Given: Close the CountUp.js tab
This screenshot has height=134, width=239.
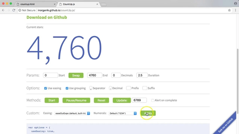Looking at the screenshot, I should click(97, 4).
